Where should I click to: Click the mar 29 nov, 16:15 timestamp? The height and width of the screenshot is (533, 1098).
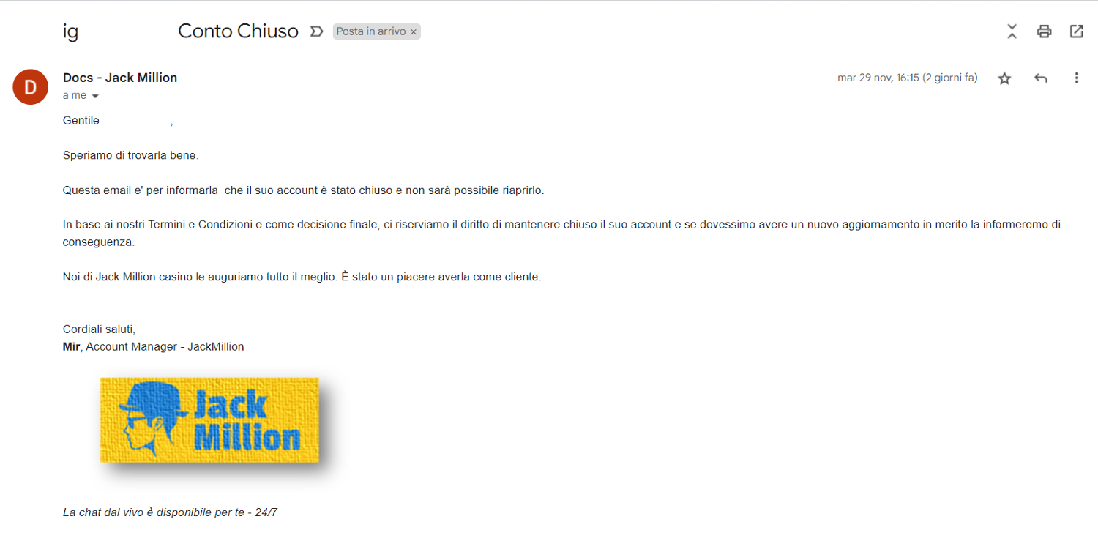click(907, 78)
